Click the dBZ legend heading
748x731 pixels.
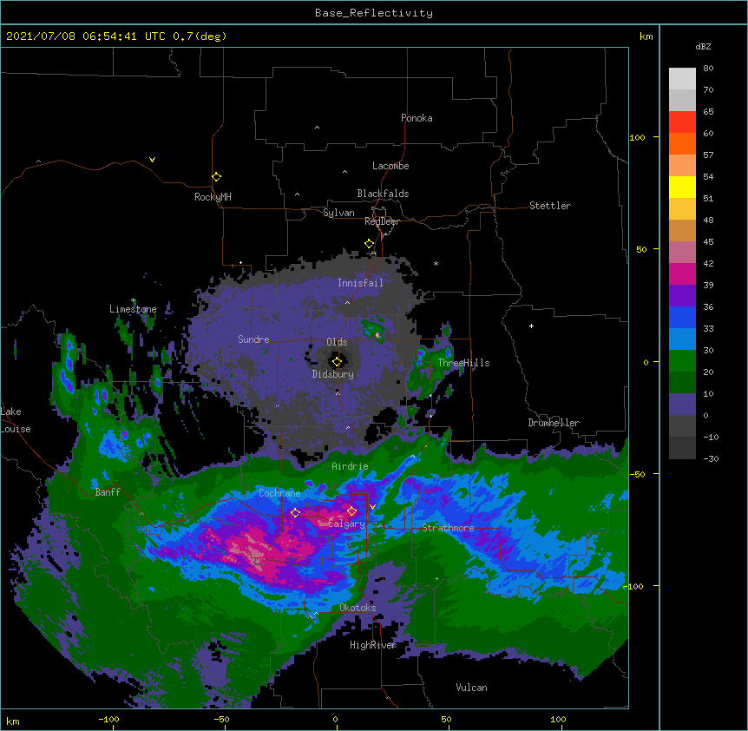[x=703, y=47]
